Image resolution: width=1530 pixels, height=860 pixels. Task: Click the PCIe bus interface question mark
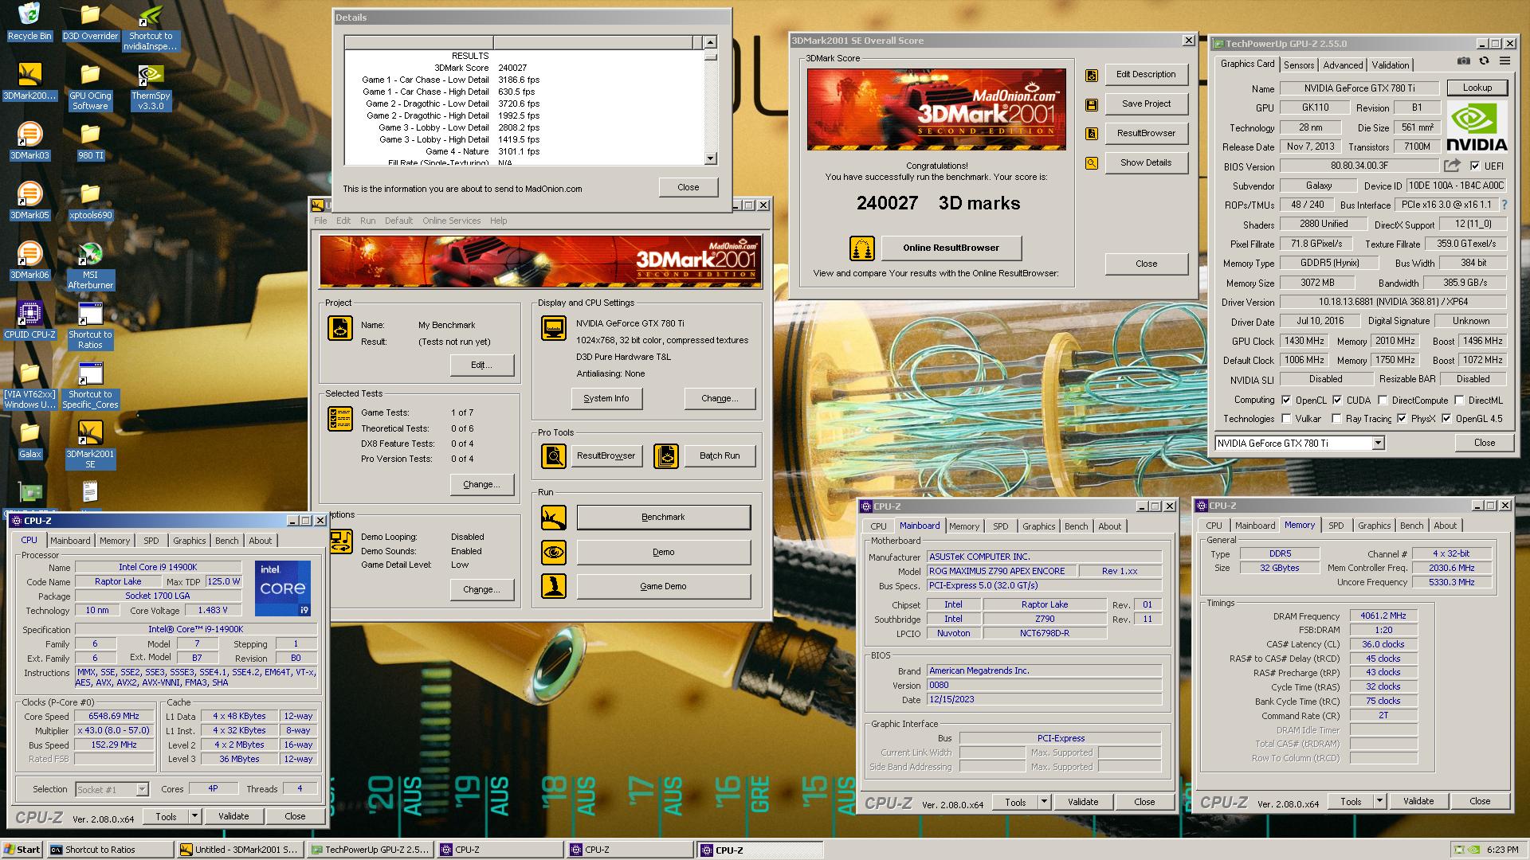(1504, 205)
